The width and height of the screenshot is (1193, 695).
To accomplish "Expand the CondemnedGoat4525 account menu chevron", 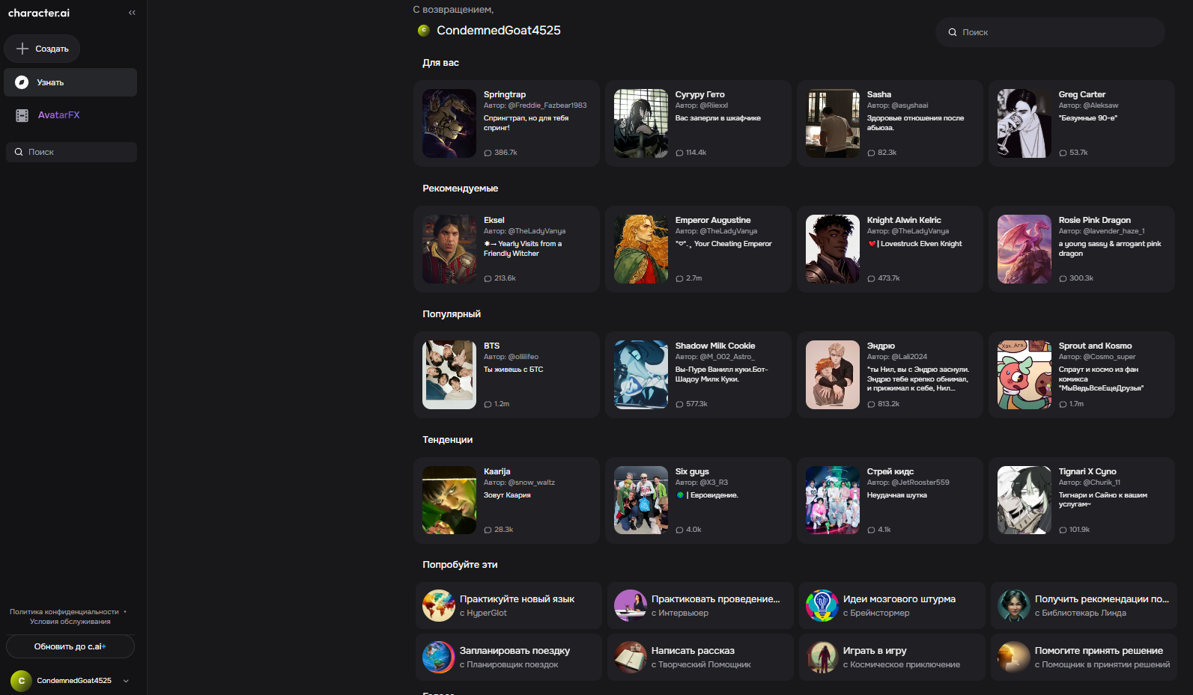I will 126,681.
